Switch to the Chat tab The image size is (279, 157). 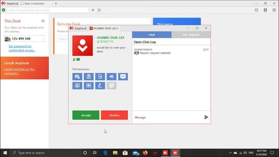tap(152, 35)
